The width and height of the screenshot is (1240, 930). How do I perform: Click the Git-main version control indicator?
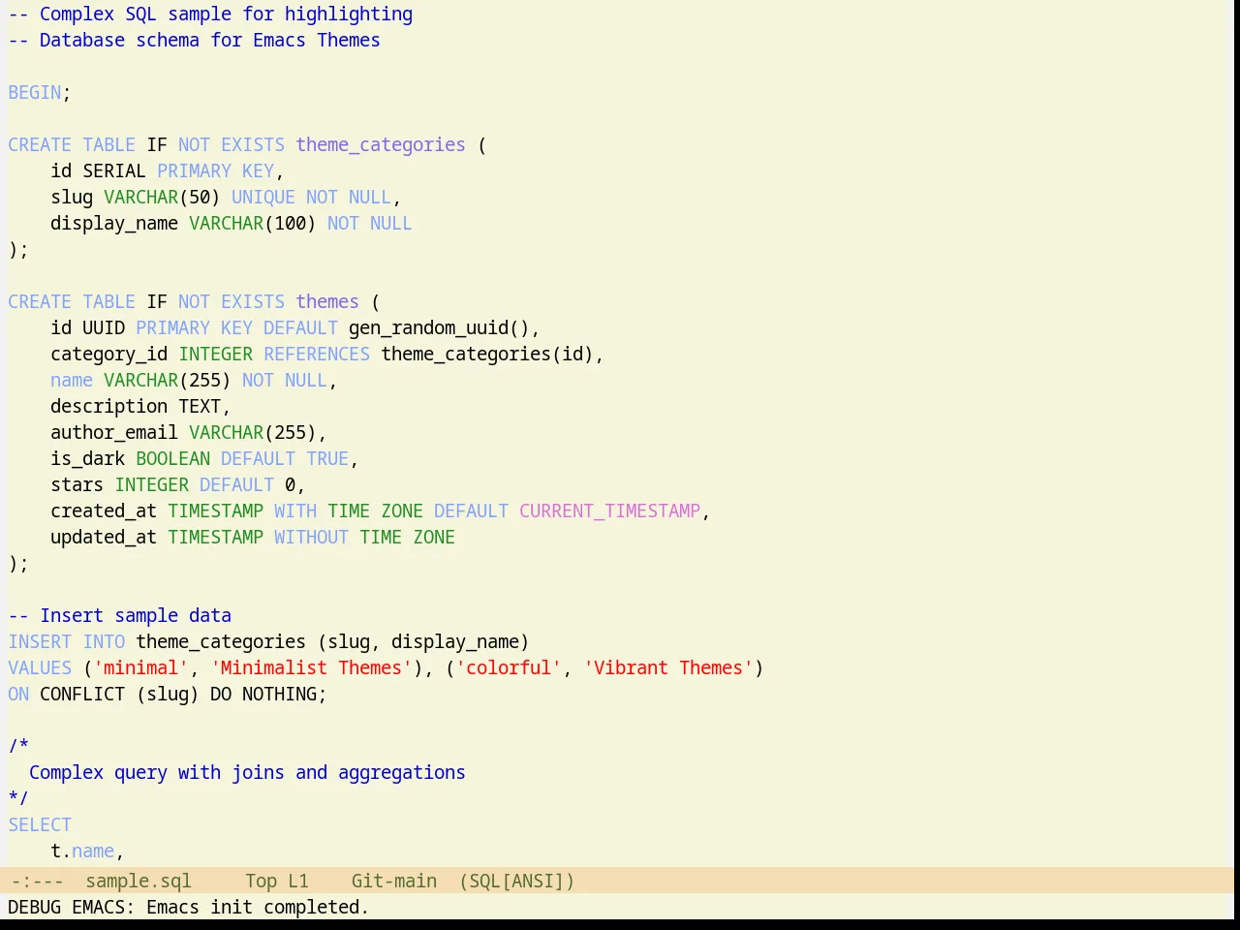click(x=394, y=881)
